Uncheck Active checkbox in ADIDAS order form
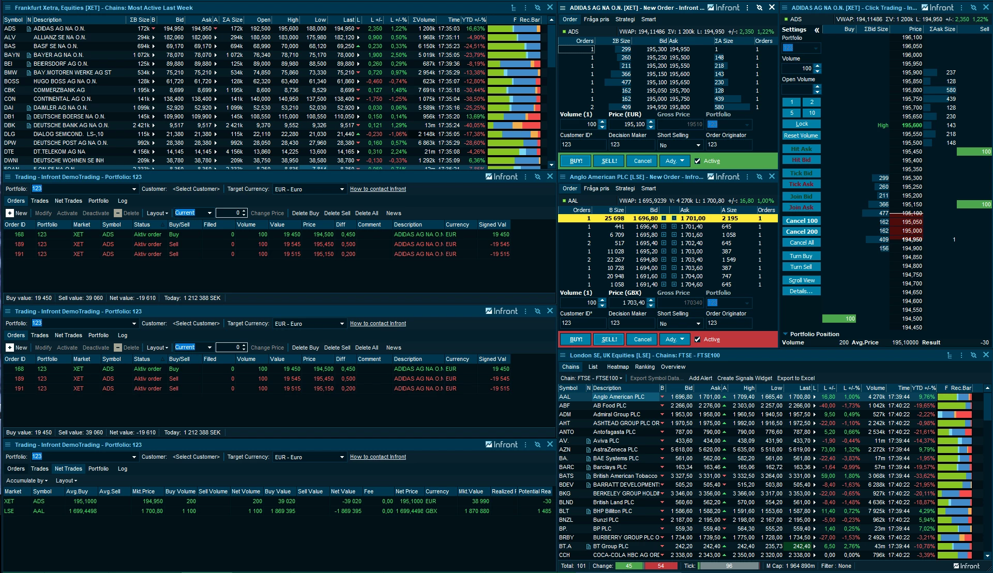This screenshot has width=993, height=573. click(x=697, y=161)
